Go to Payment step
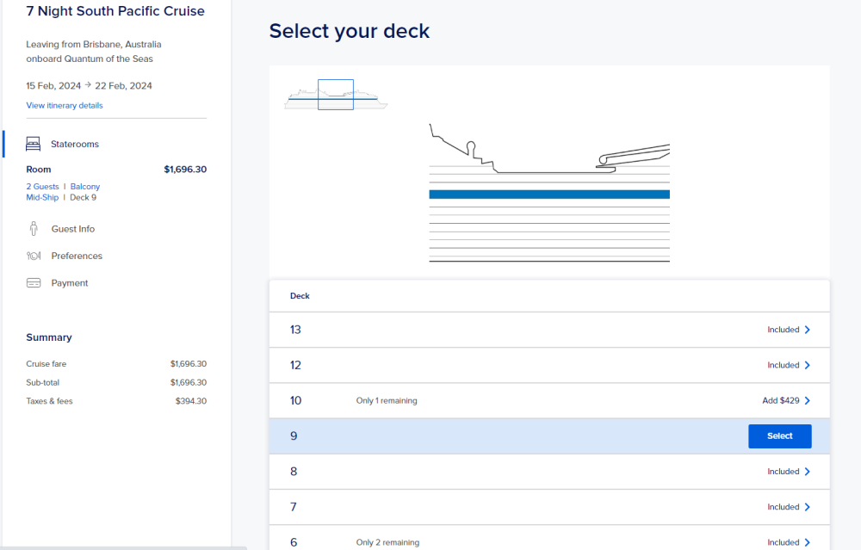 coord(70,283)
